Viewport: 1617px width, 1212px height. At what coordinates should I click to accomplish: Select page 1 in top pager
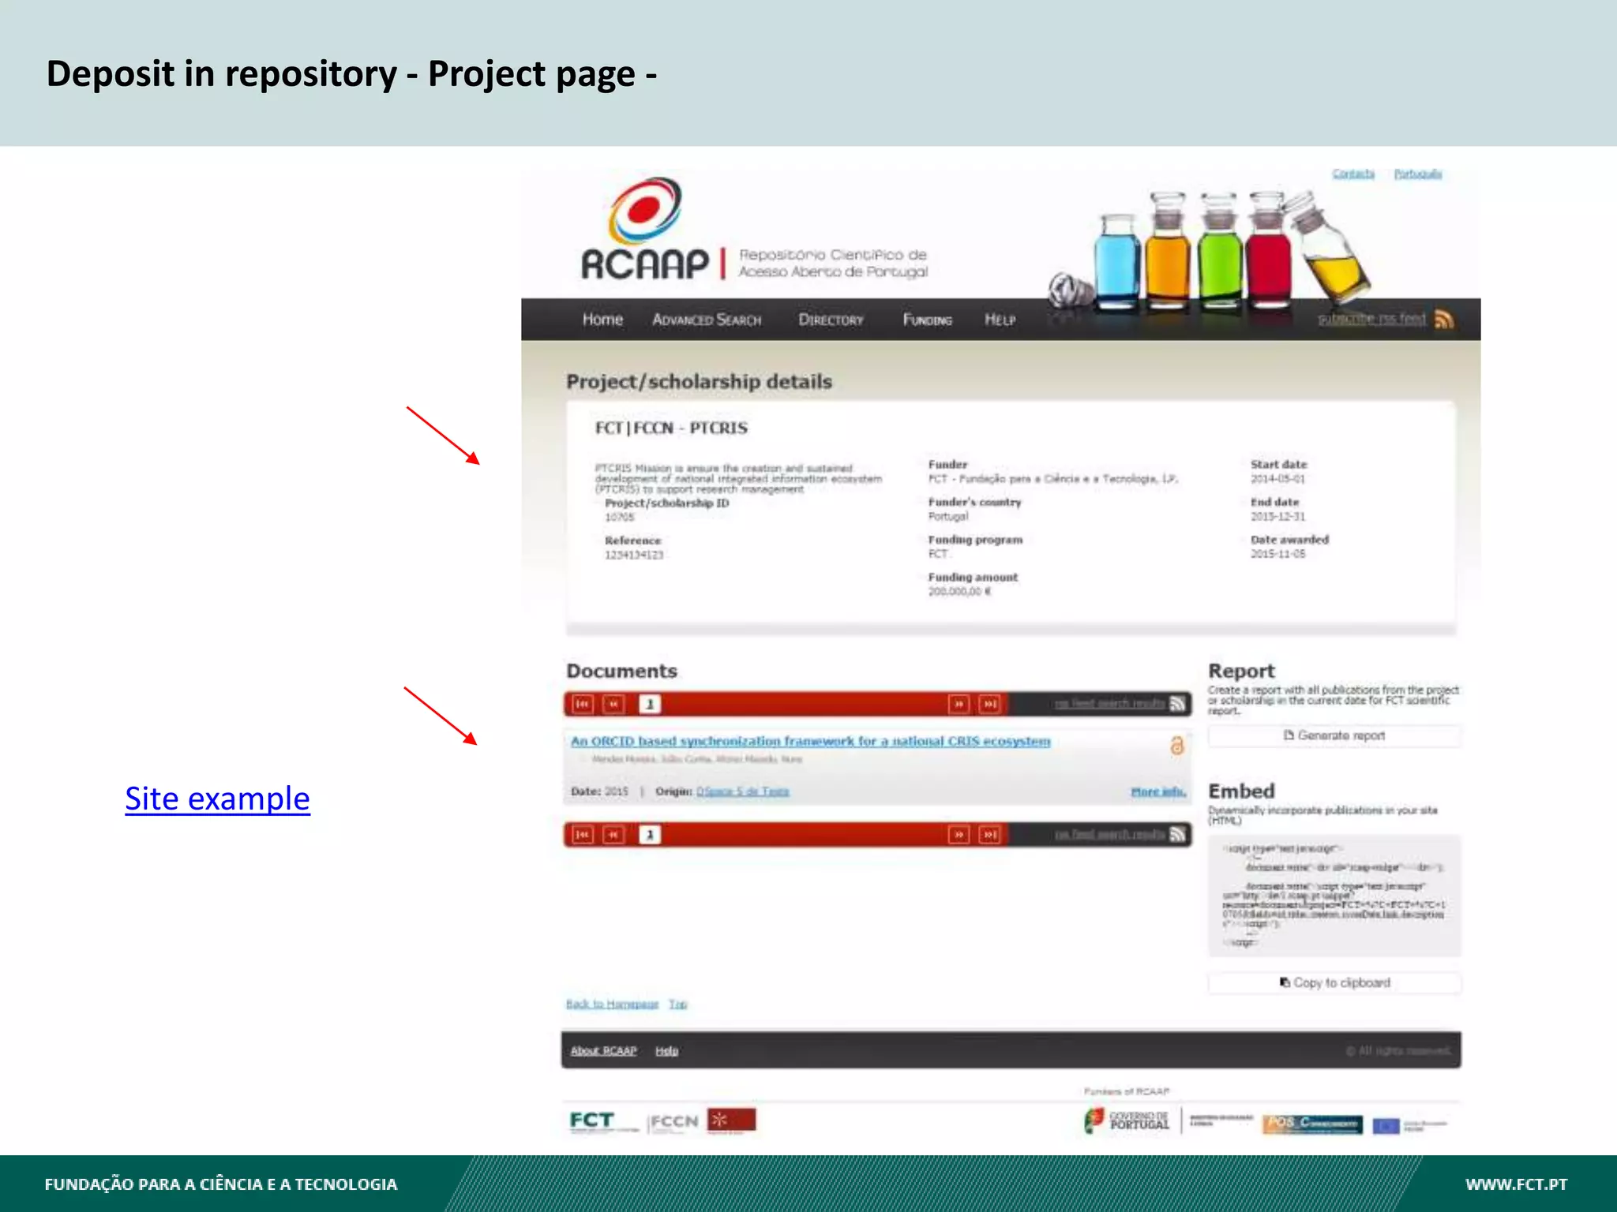(x=650, y=704)
